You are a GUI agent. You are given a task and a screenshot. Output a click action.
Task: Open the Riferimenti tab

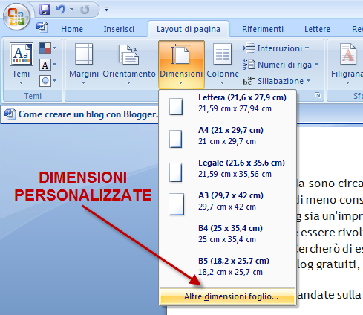[263, 29]
